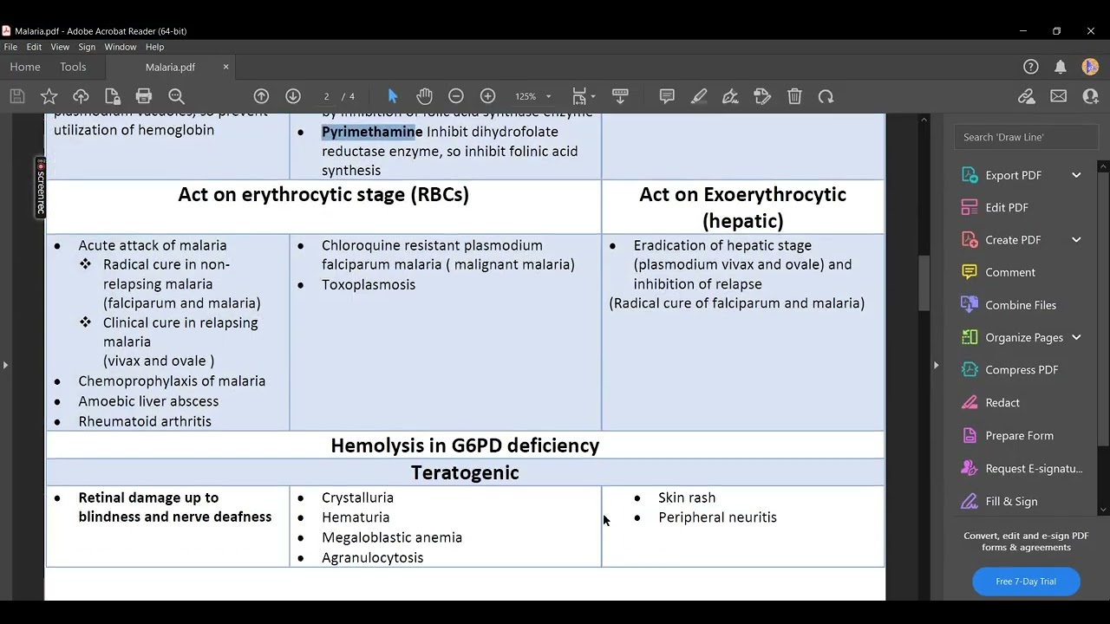
Task: Click the Peripheral neuritis text
Action: pos(717,517)
